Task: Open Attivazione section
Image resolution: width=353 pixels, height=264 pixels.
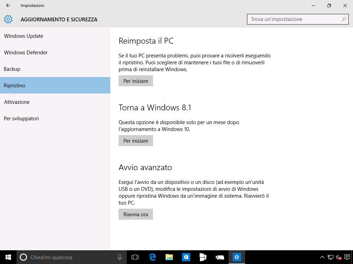Action: [x=55, y=102]
